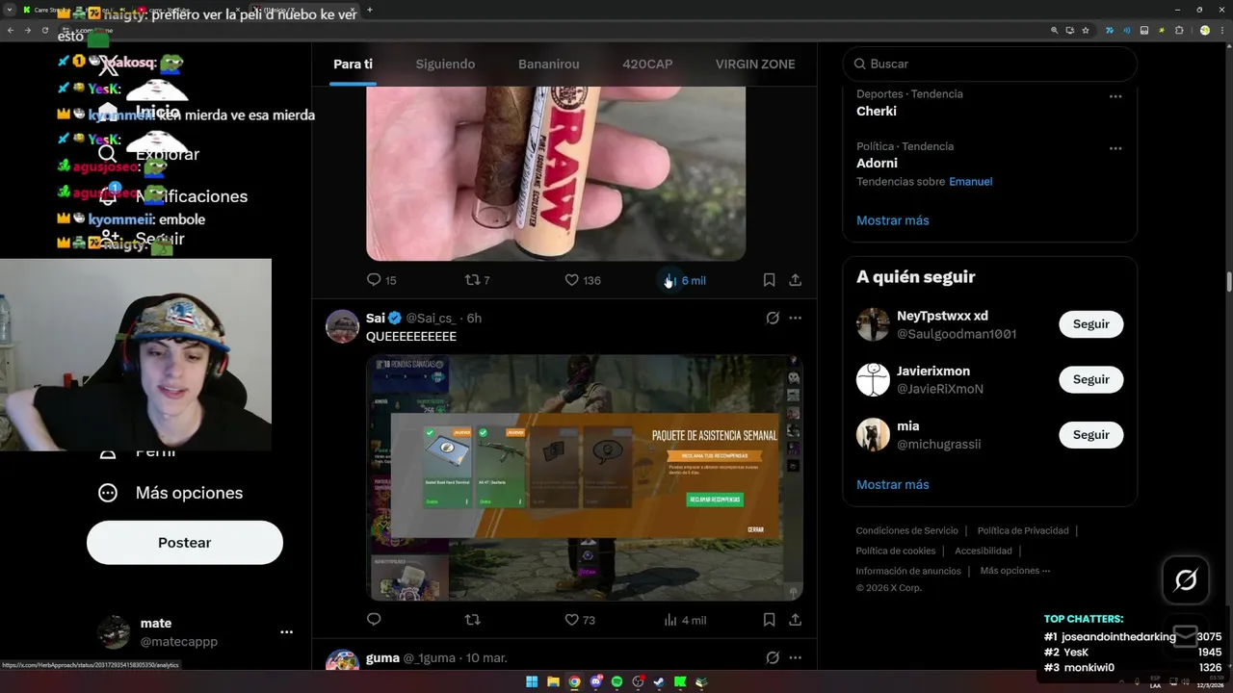The height and width of the screenshot is (693, 1233).
Task: Open Spotify from the taskbar
Action: (616, 682)
